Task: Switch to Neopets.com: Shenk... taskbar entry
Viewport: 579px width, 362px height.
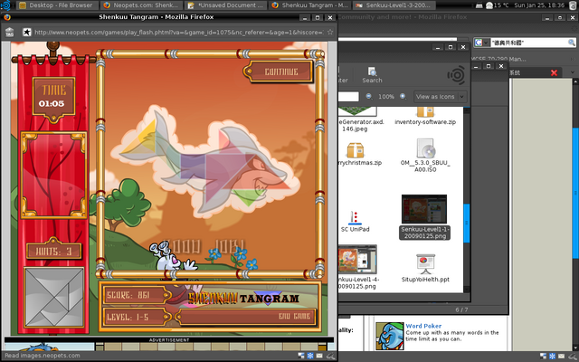Action: pyautogui.click(x=142, y=5)
